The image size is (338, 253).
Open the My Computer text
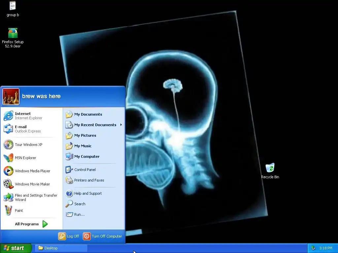tap(87, 156)
